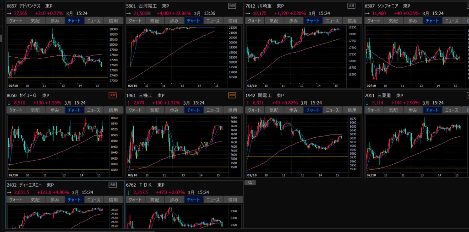This screenshot has width=469, height=232.
Task: Click the 決算 badge on ディーエヌエー panel
Action: 113,185
